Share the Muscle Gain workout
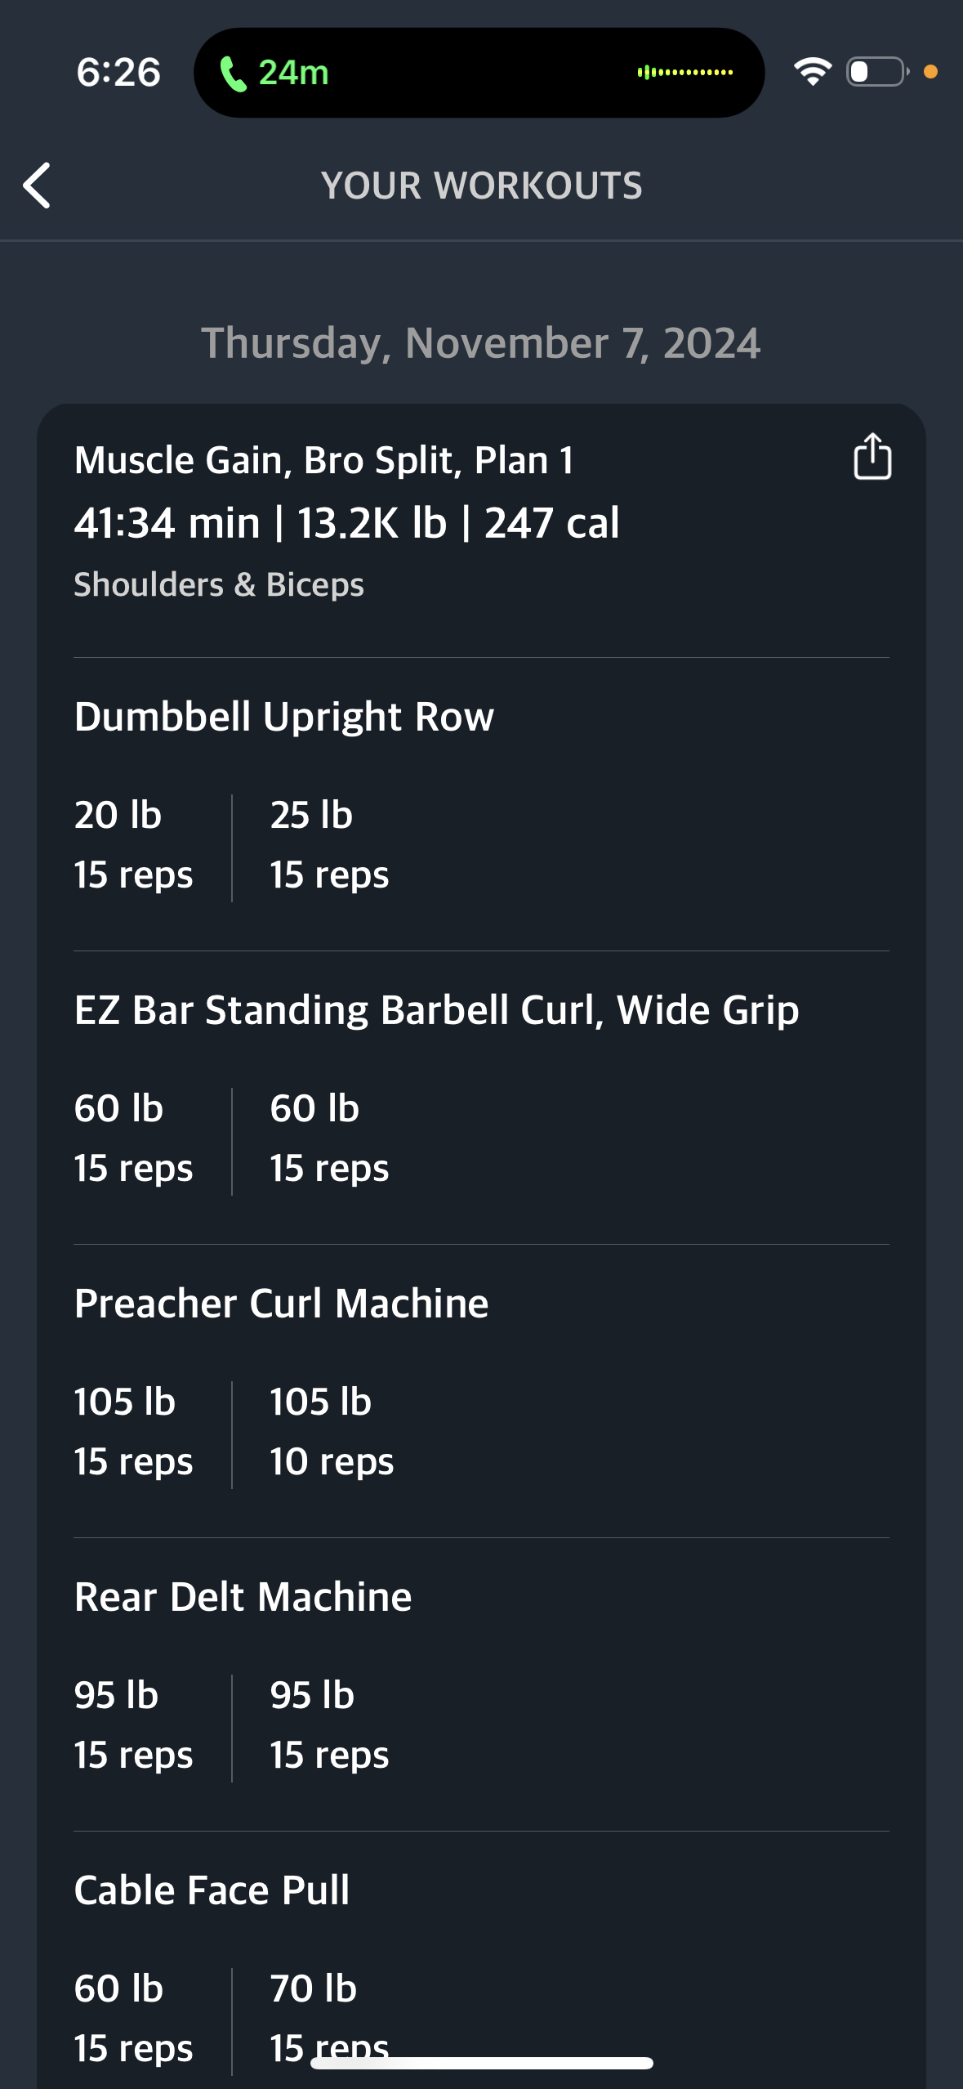 [872, 456]
